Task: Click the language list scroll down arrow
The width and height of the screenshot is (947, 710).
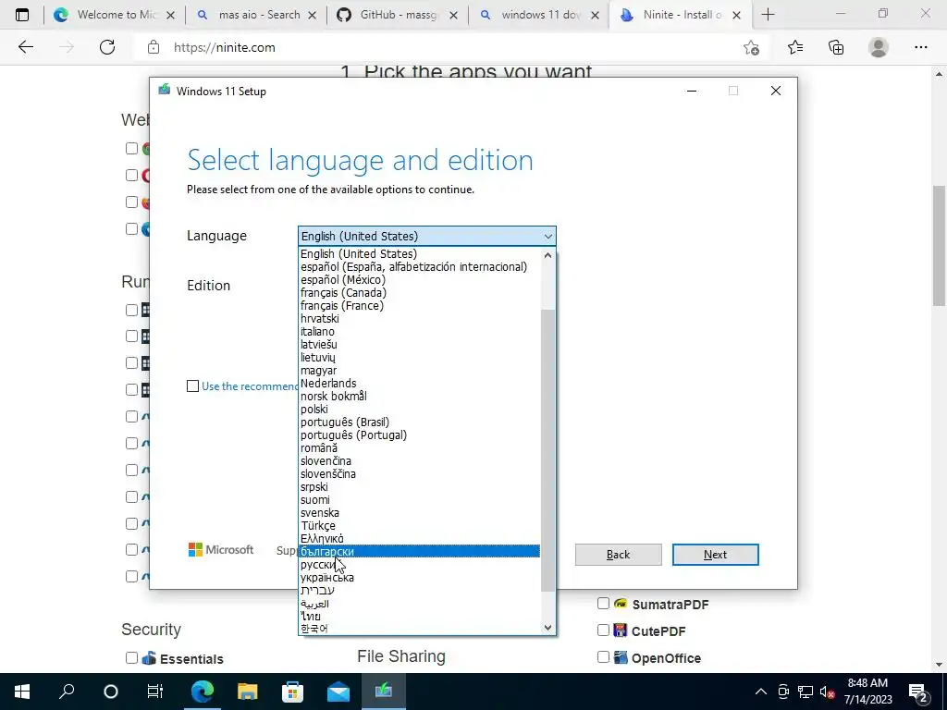Action: click(x=547, y=628)
